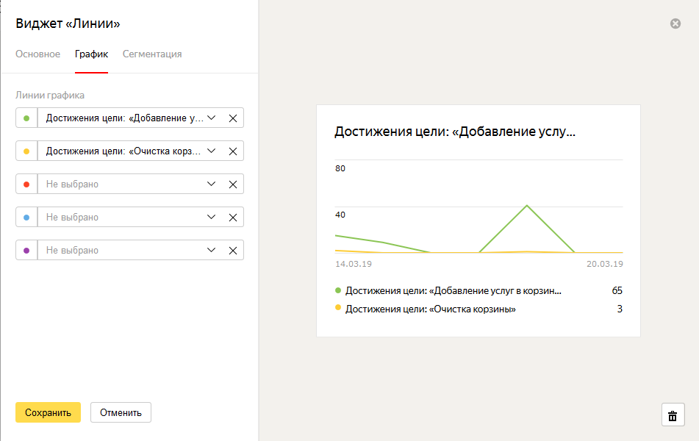
Task: Change the red line color swatch
Action: [26, 184]
